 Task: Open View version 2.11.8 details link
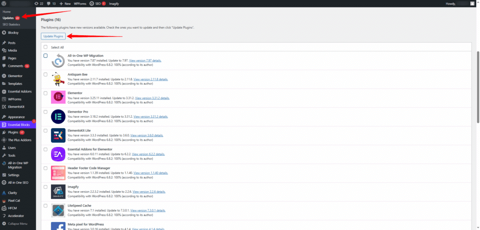(150, 79)
